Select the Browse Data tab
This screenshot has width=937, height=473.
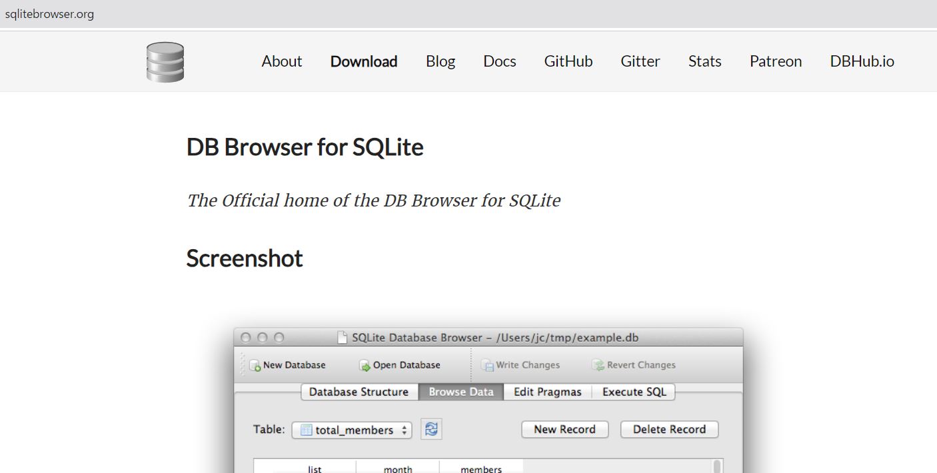point(461,392)
